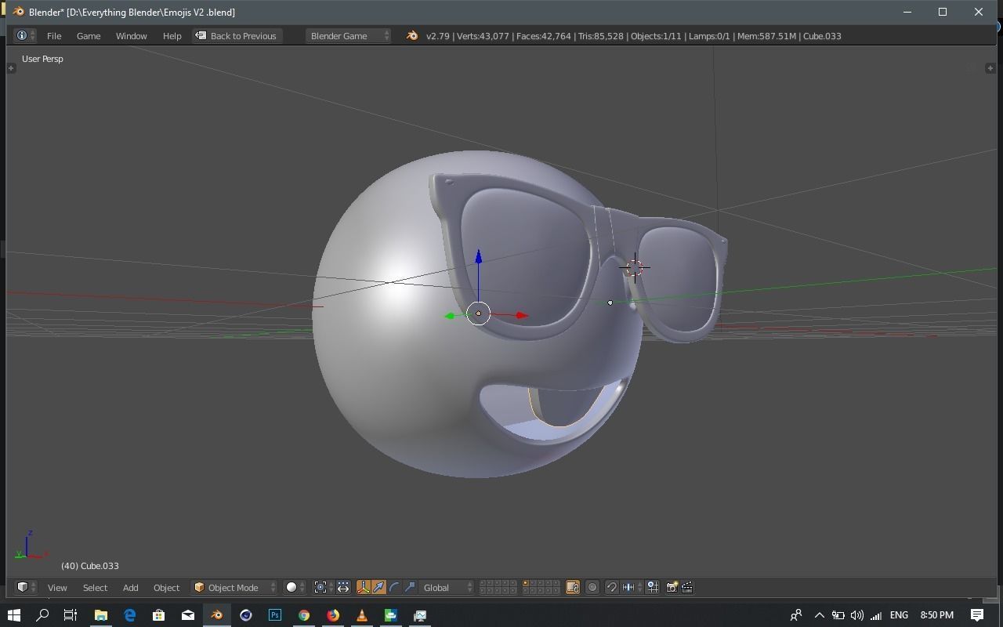Click the OpenGL render image camera icon

coord(672,587)
